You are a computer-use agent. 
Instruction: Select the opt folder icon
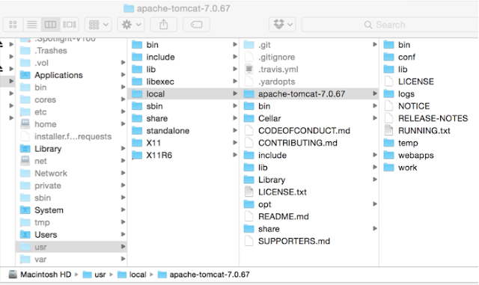pyautogui.click(x=249, y=204)
